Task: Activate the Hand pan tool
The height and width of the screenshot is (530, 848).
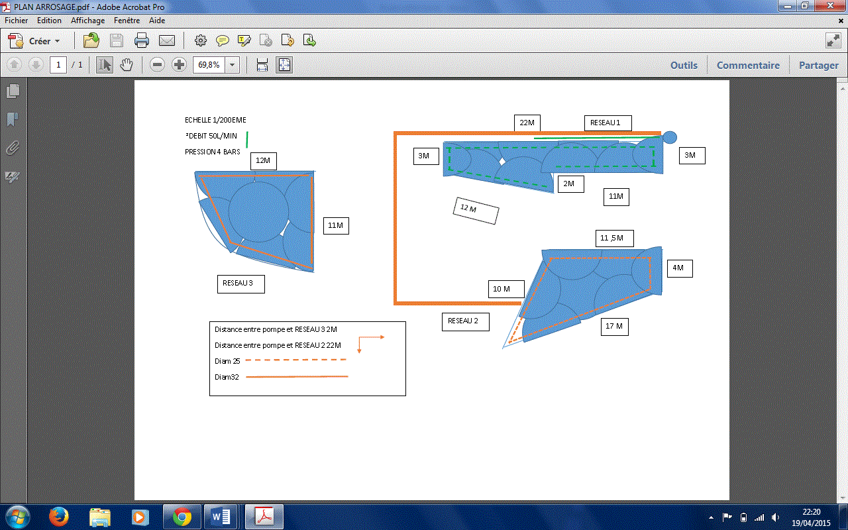Action: pos(127,65)
